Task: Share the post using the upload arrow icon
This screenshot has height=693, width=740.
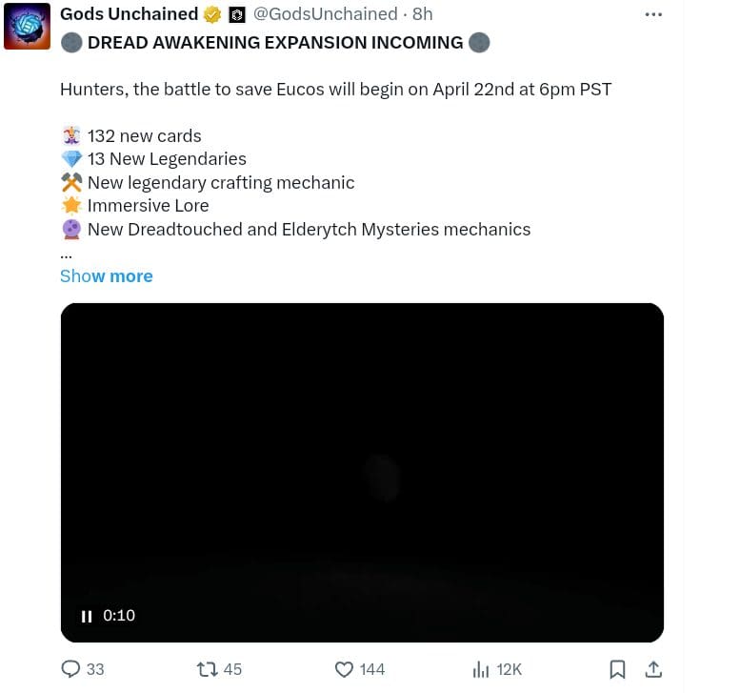Action: 653,669
